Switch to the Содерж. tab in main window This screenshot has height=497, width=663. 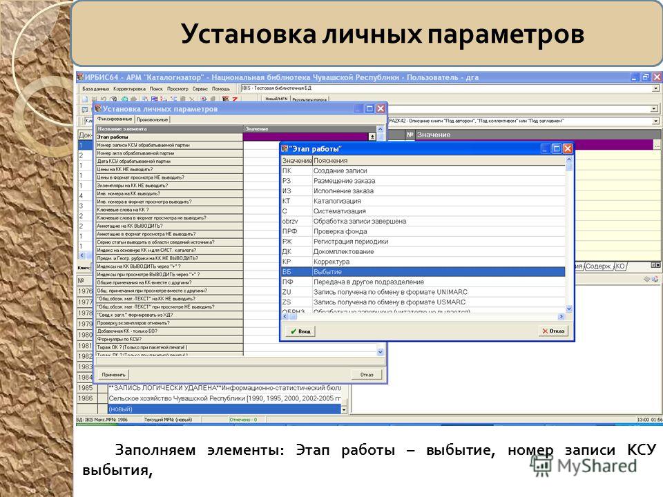click(x=598, y=266)
